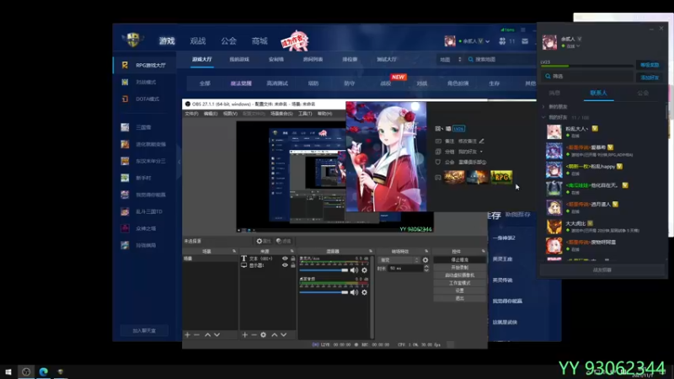Open 乱斗三国TD game in sidebar

[145, 211]
